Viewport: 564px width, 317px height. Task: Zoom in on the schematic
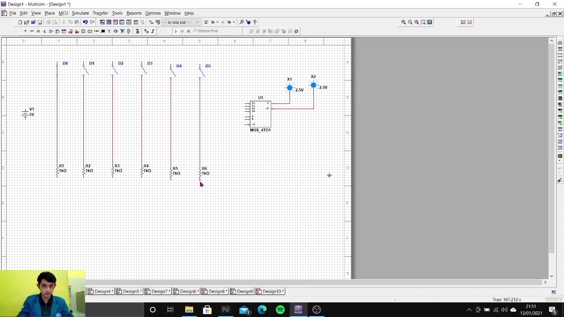[403, 22]
